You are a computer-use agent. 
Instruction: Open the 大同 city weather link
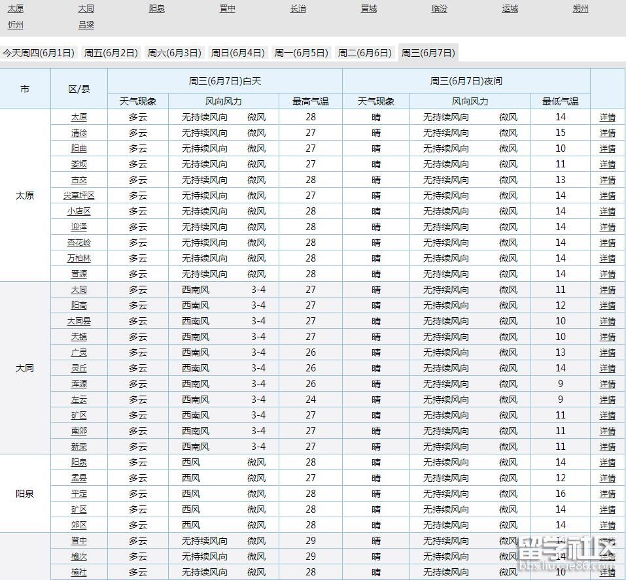pyautogui.click(x=86, y=9)
